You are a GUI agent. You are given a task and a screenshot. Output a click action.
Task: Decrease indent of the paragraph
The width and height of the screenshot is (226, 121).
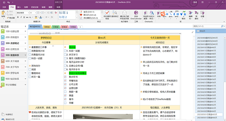[x=48, y=13]
